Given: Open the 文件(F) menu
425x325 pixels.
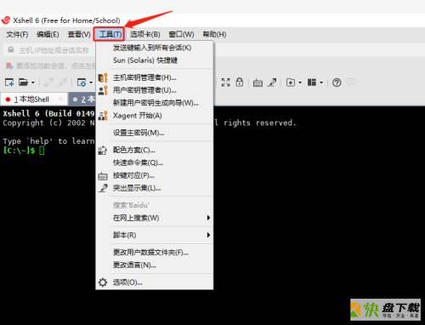Looking at the screenshot, I should coord(17,34).
